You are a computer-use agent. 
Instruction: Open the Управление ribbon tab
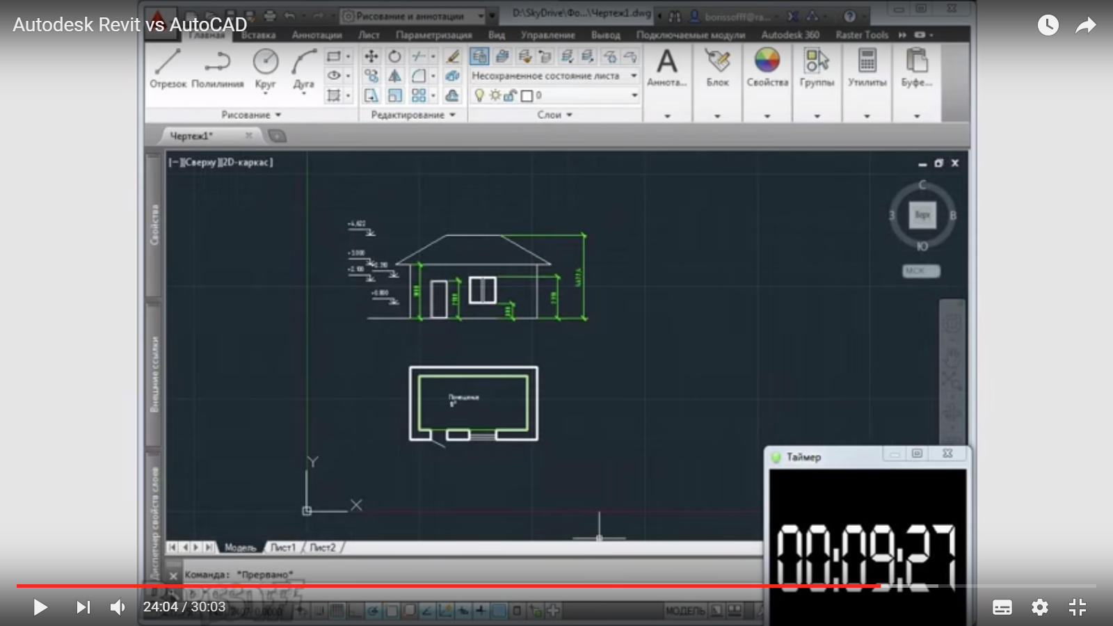pyautogui.click(x=547, y=35)
